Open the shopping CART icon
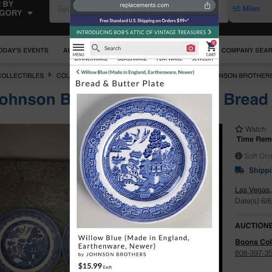Image resolution: width=272 pixels, height=272 pixels. pyautogui.click(x=211, y=48)
